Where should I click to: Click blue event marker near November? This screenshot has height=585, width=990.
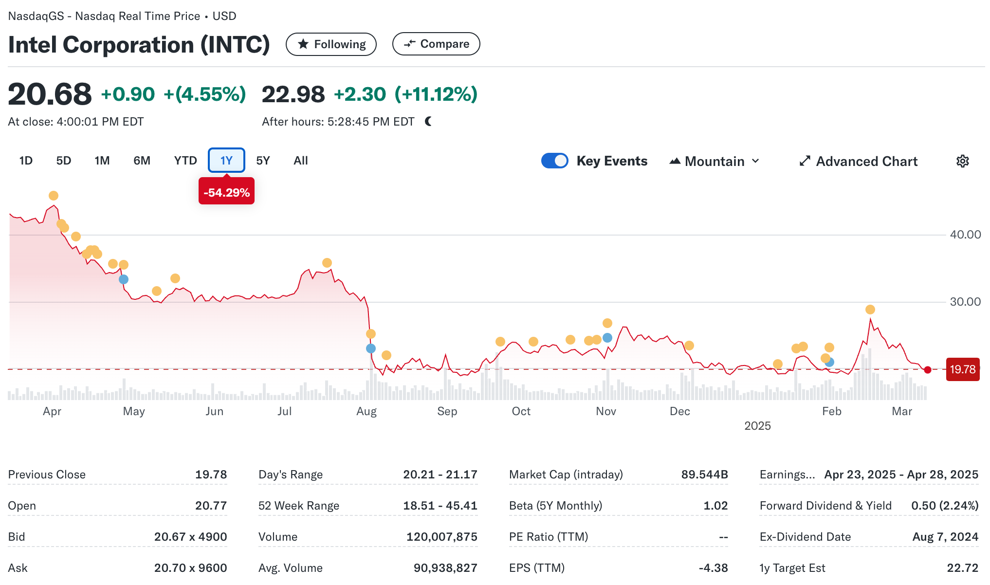click(607, 338)
